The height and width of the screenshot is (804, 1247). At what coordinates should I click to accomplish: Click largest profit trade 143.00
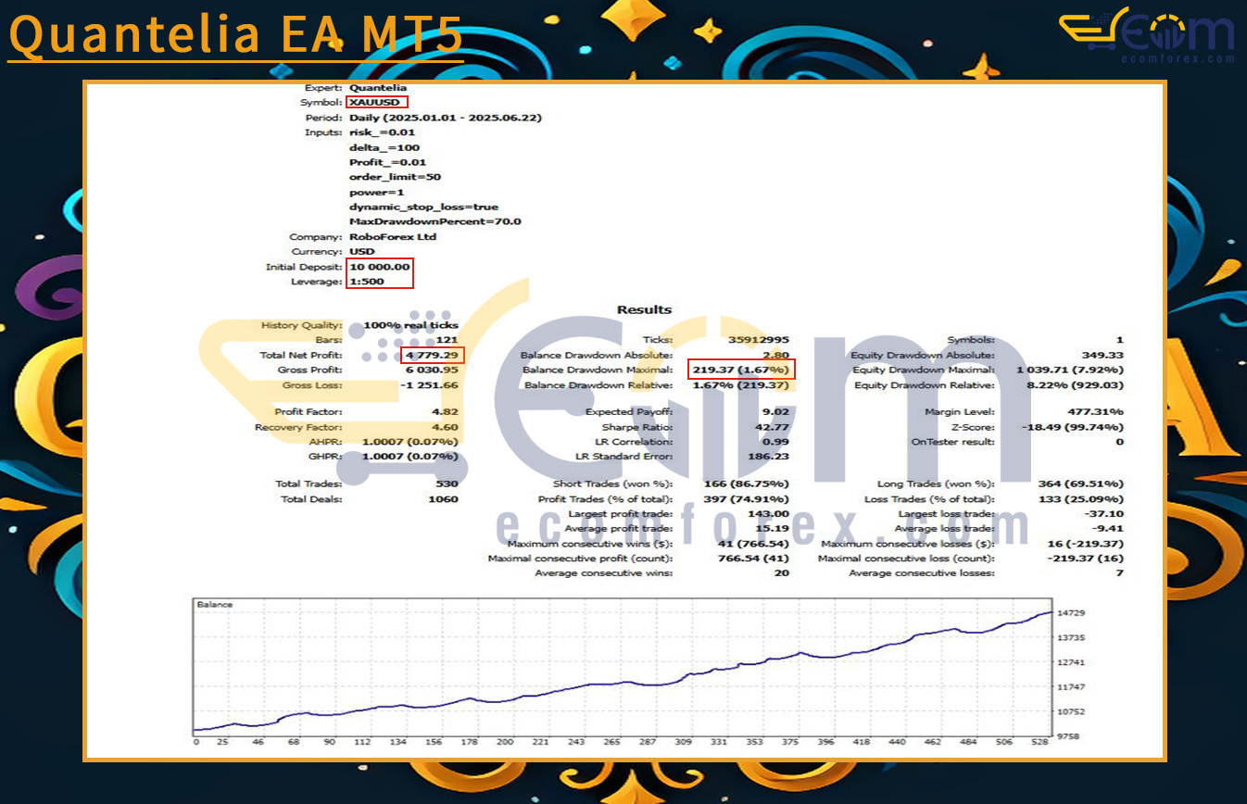point(771,514)
